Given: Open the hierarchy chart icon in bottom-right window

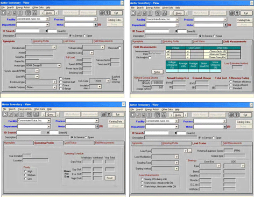Looking at the screenshot, I should (x=164, y=115).
